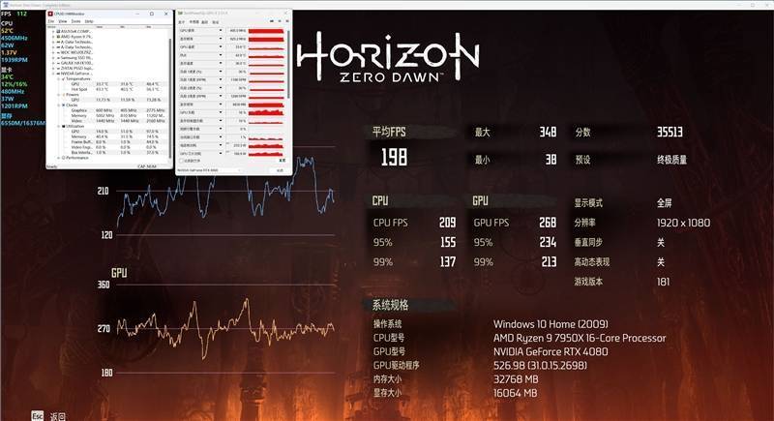Click the 最大 FPS value 348
The image size is (774, 421).
[x=548, y=132]
